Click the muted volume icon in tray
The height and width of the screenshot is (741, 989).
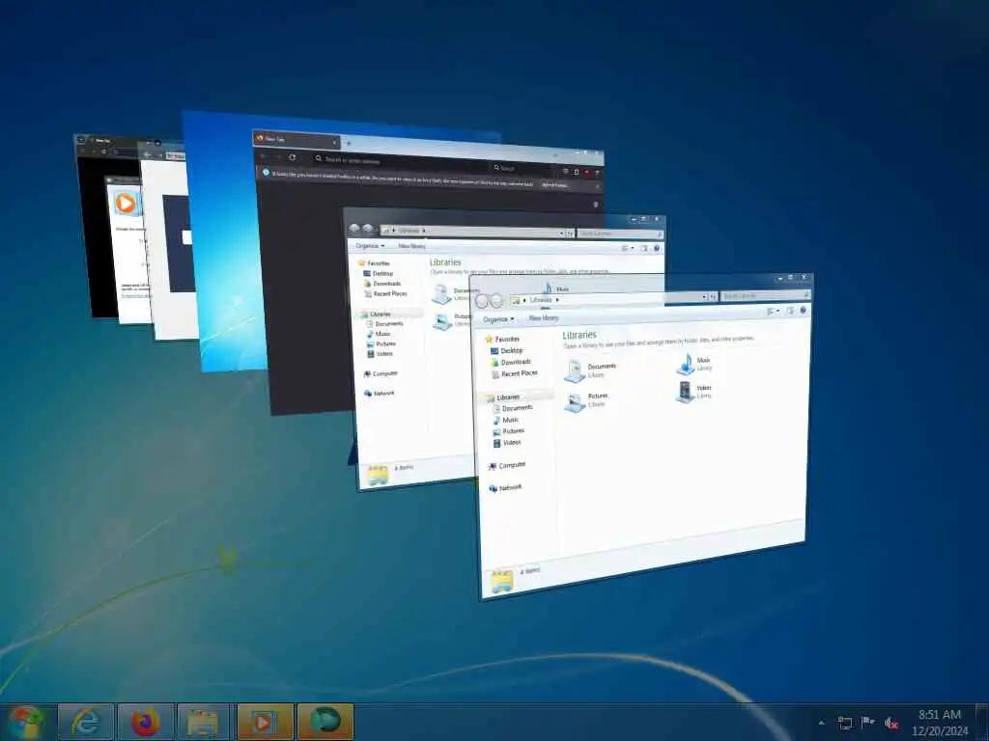click(890, 724)
